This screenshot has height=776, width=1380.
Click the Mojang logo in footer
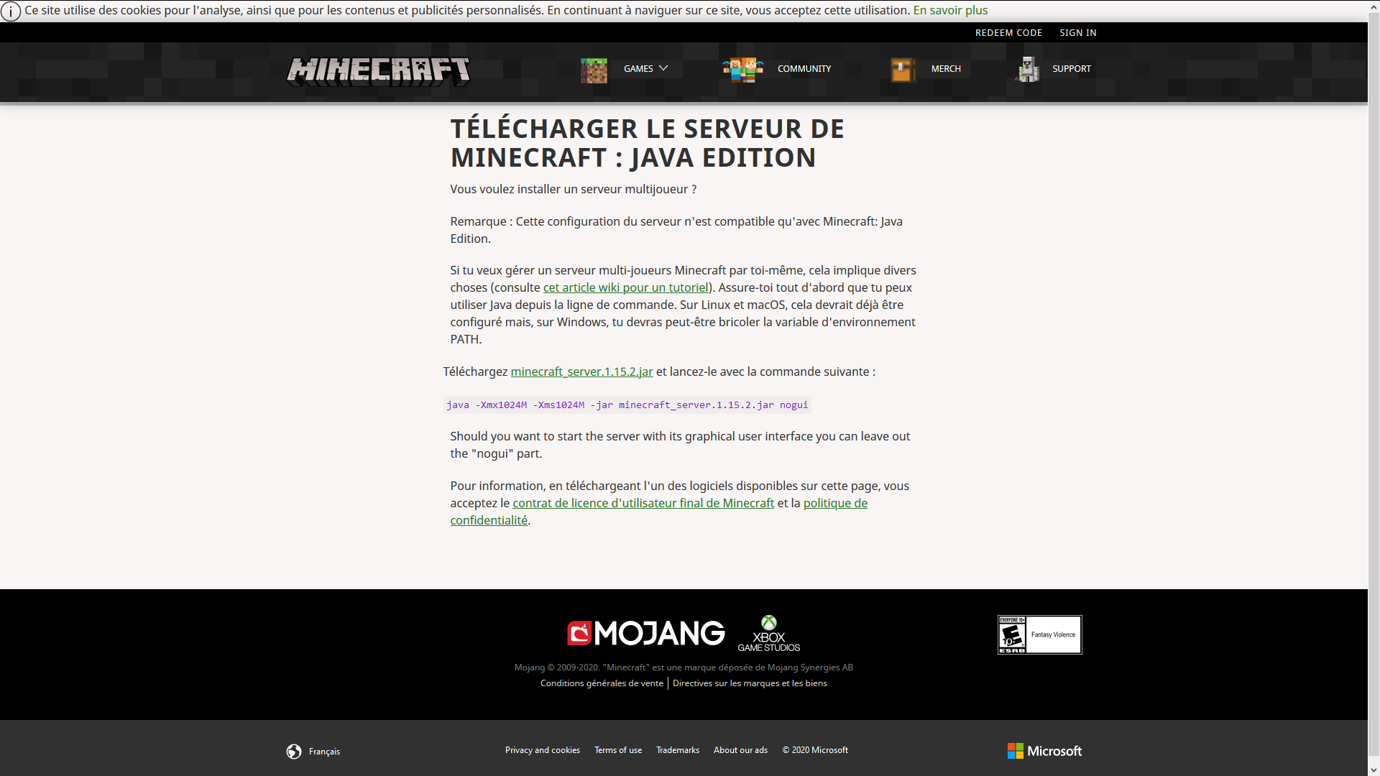coord(645,633)
